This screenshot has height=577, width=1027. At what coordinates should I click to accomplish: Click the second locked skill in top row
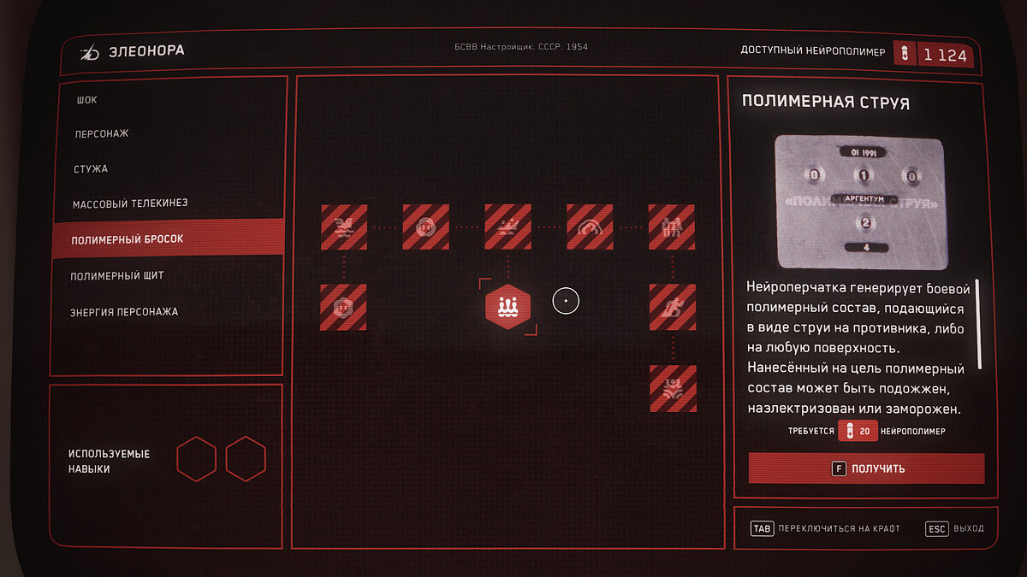[x=425, y=227]
